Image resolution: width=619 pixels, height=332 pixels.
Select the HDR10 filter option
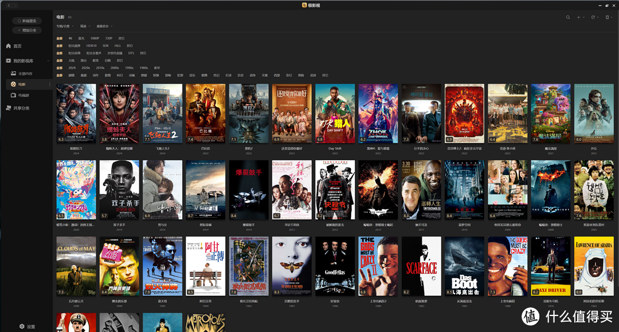pyautogui.click(x=92, y=46)
